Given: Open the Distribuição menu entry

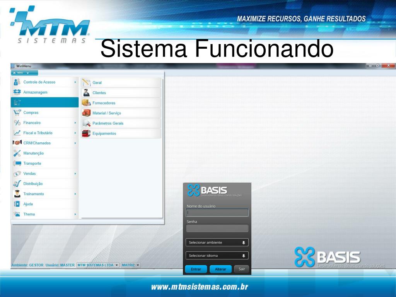Looking at the screenshot, I should coord(45,184).
